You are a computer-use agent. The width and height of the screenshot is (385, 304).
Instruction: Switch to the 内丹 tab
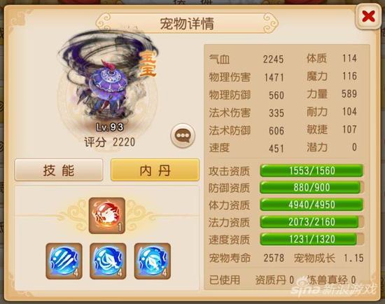pyautogui.click(x=155, y=170)
